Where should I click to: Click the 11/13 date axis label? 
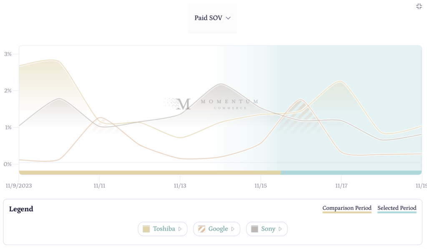(180, 185)
